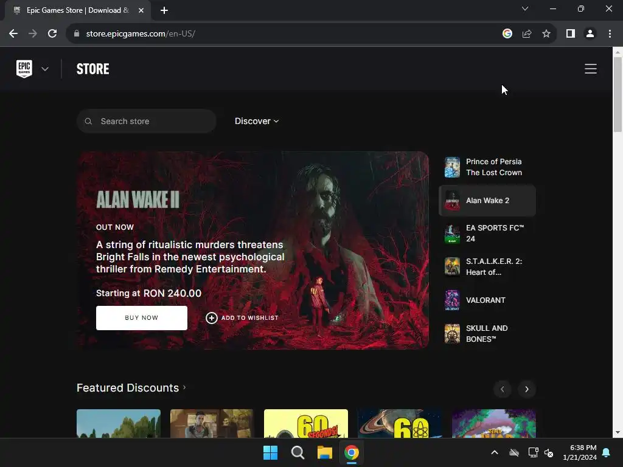Open the 60 Parsecs space discount card

pos(400,423)
